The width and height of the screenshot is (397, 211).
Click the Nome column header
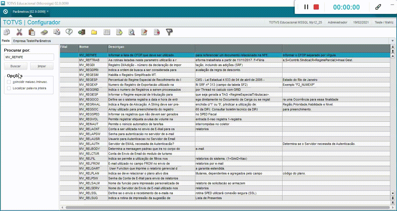93,48
